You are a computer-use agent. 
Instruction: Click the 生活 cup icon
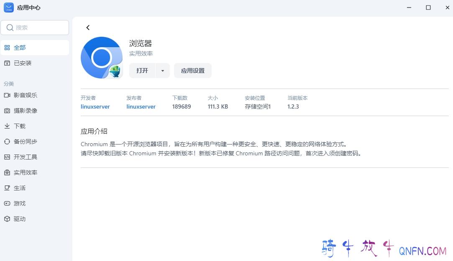[x=7, y=188]
